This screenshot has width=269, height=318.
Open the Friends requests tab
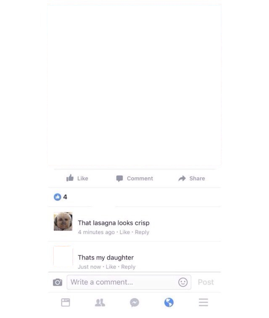click(x=100, y=302)
